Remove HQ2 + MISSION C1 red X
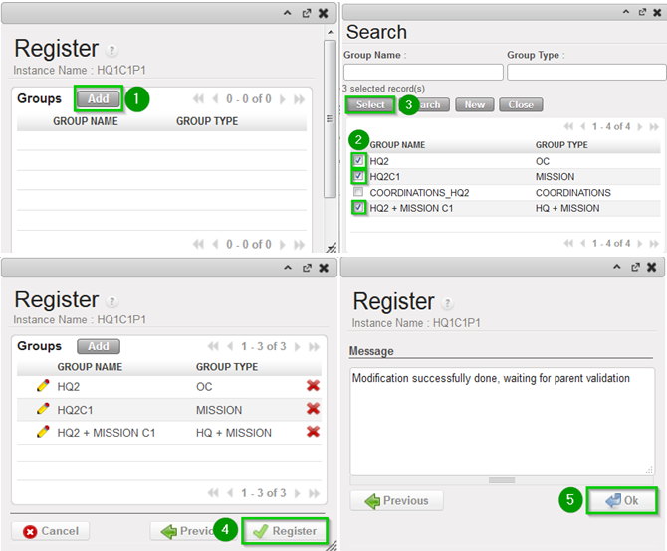 pos(313,432)
